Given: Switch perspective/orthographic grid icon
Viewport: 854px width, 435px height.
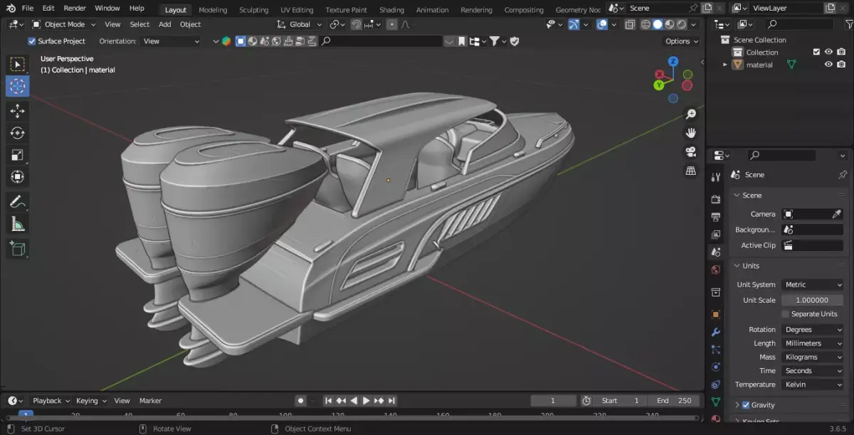Looking at the screenshot, I should (690, 171).
